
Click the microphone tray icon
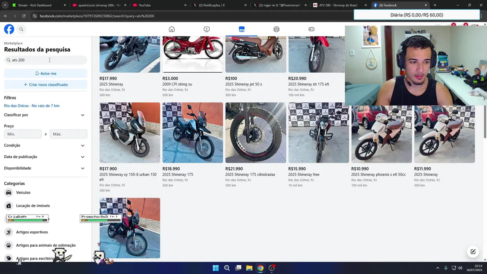(446, 268)
